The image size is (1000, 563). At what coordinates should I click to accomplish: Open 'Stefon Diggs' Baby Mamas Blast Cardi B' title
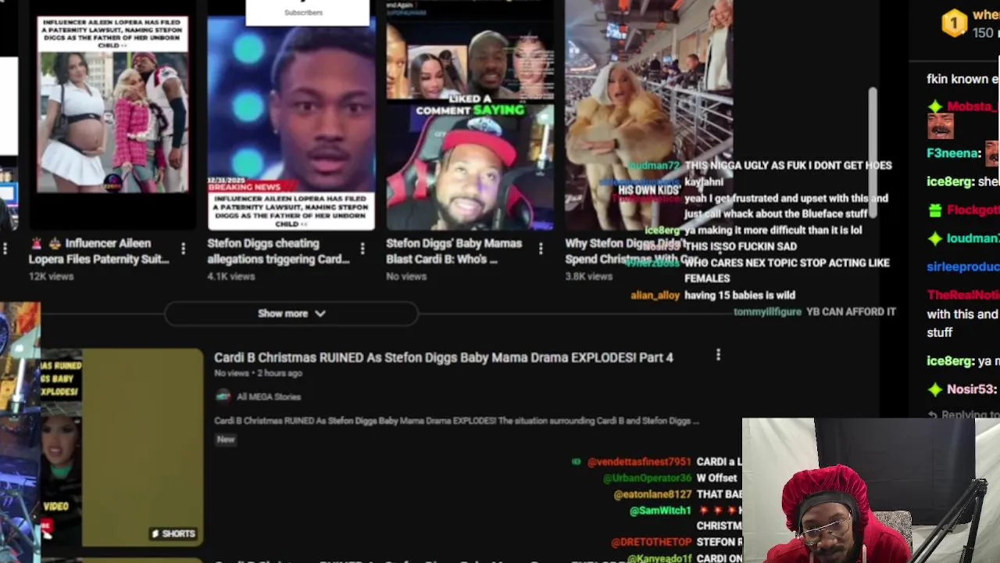pyautogui.click(x=454, y=251)
